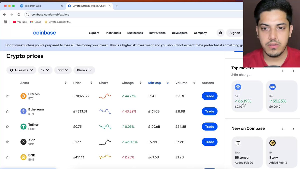Viewport: 300px width, 169px height.
Task: Click B3 mover gain 35.23%
Action: (278, 101)
